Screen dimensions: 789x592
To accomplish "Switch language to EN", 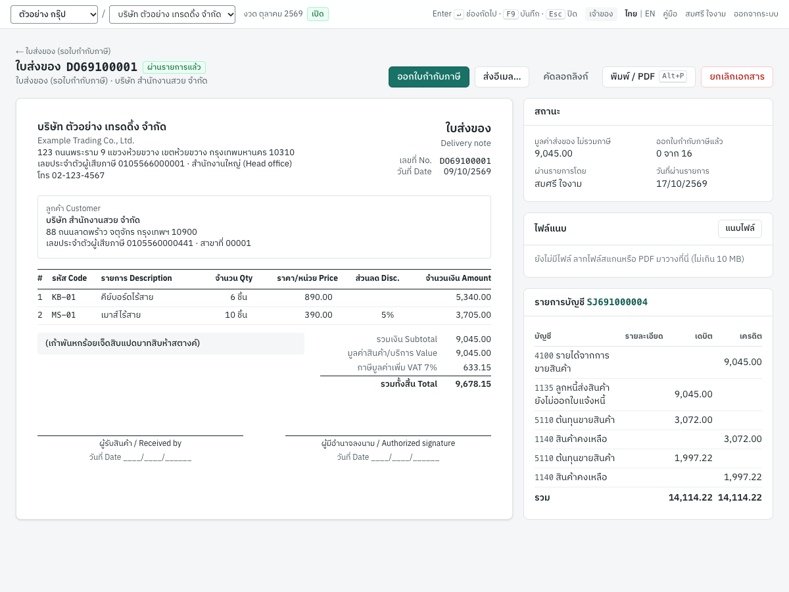I will (650, 14).
